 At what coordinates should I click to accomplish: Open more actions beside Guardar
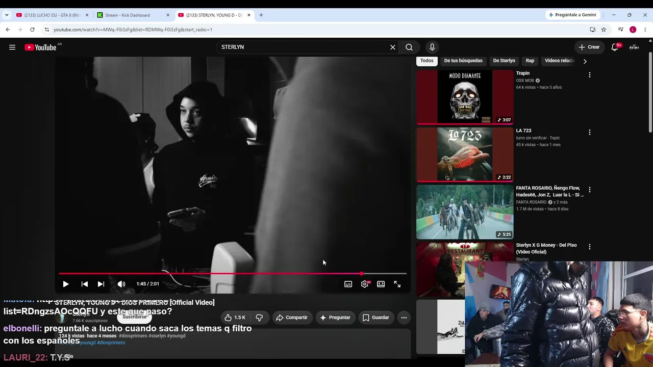(404, 318)
